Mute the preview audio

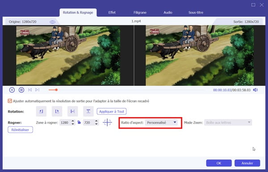tap(255, 90)
